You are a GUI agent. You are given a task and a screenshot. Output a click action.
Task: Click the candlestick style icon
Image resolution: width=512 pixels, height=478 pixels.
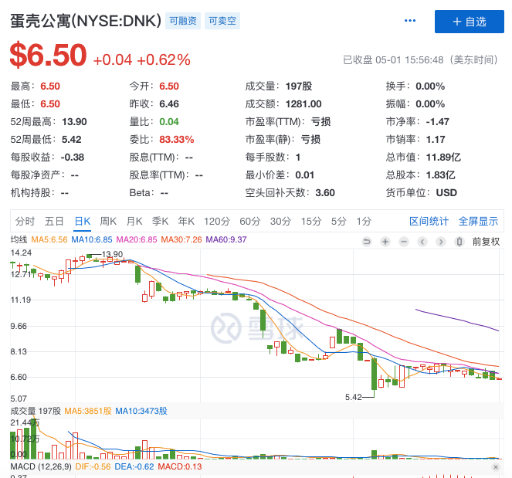[x=459, y=242]
